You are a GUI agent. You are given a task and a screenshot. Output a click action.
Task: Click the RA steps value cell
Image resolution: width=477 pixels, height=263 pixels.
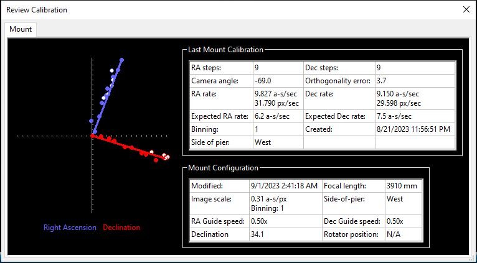point(278,68)
